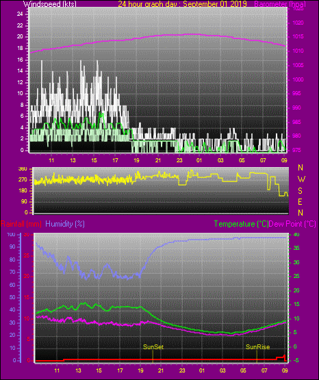Click the '21' hour label under windspeed graph
This screenshot has width=319, height=380.
pos(158,160)
